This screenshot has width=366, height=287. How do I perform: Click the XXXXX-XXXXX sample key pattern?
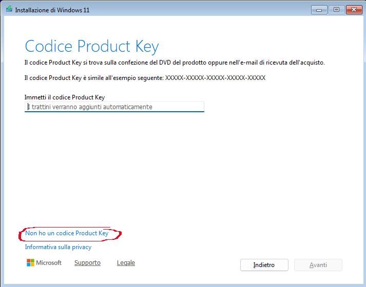(215, 78)
